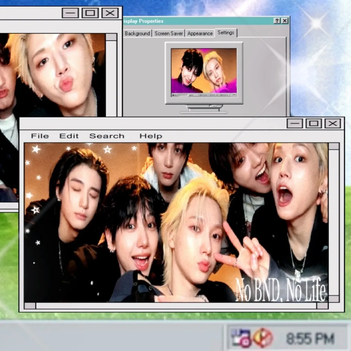
Task: Click the selfie photo in the top-left window
Action: (53, 75)
